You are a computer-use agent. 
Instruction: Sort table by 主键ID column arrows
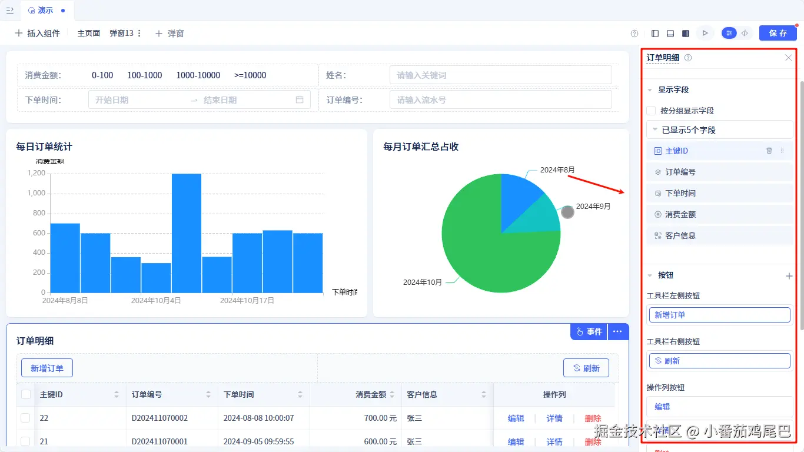coord(117,394)
